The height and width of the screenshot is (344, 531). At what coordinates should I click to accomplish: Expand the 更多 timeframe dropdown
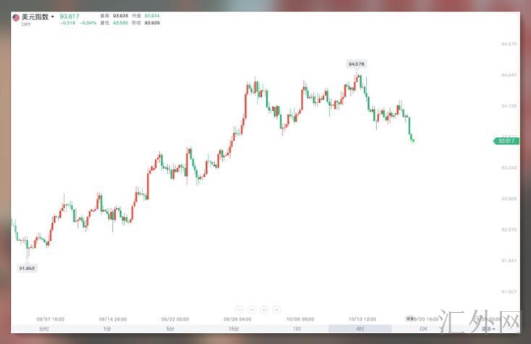pyautogui.click(x=488, y=329)
